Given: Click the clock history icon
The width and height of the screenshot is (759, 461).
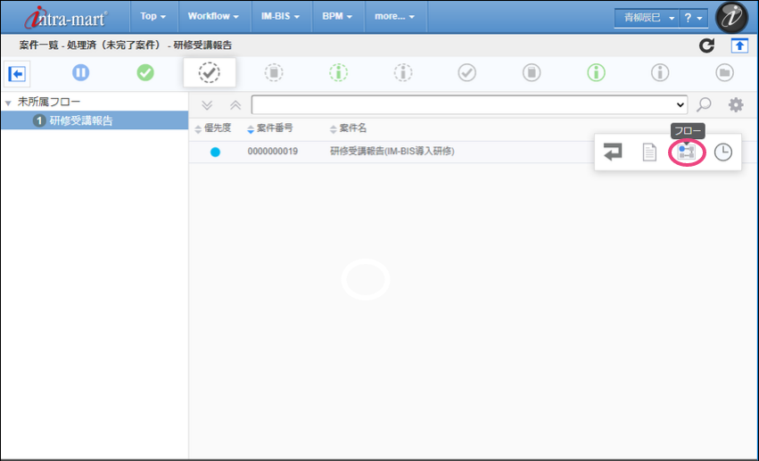Looking at the screenshot, I should tap(723, 152).
